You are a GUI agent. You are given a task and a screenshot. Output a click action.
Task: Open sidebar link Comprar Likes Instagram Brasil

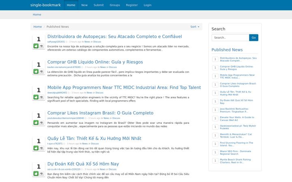(x=238, y=85)
